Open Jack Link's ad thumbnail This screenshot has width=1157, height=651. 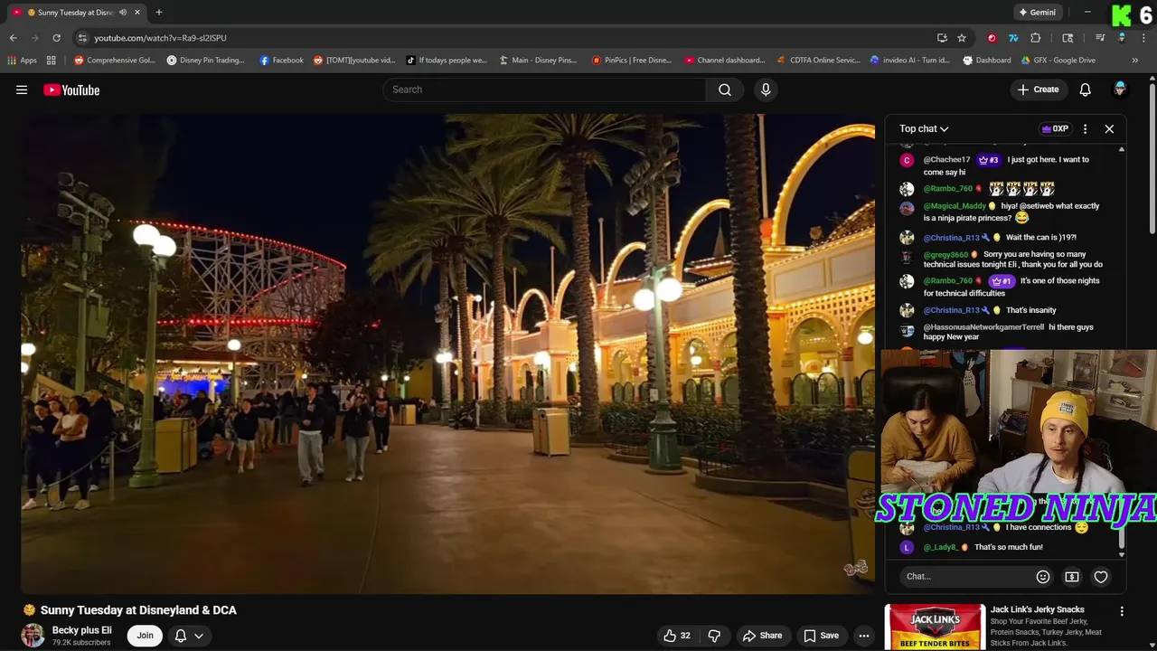tap(935, 627)
